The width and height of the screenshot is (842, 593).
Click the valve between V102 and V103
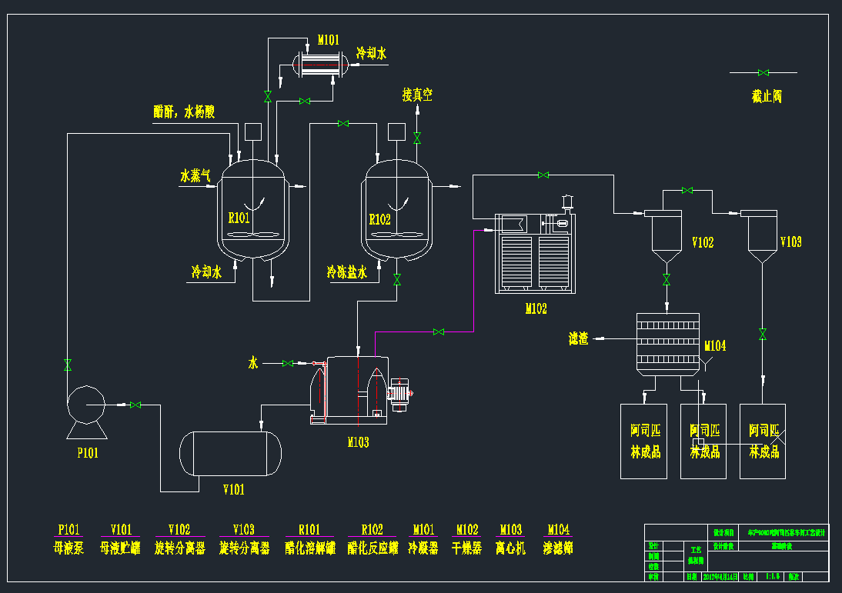pyautogui.click(x=687, y=190)
